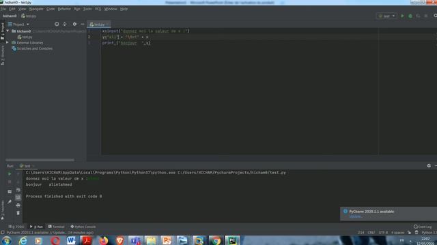Viewport: 437px width, 245px height.
Task: Open the Python Console tool window
Action: tap(83, 227)
